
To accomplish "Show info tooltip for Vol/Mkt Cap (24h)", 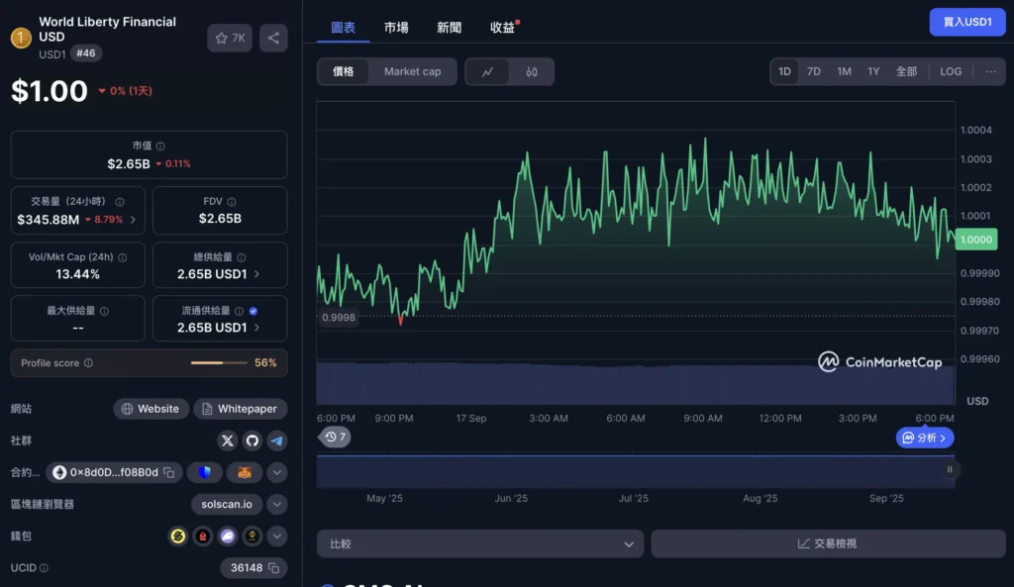I will tap(122, 257).
